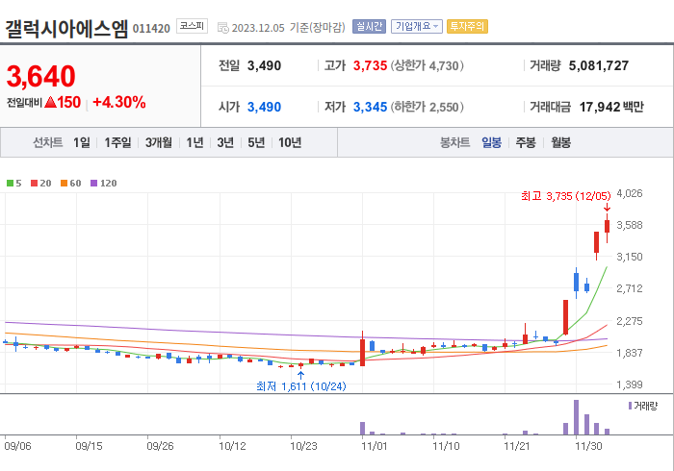Click the tall red candle at 11/01
The image size is (674, 471).
362,352
